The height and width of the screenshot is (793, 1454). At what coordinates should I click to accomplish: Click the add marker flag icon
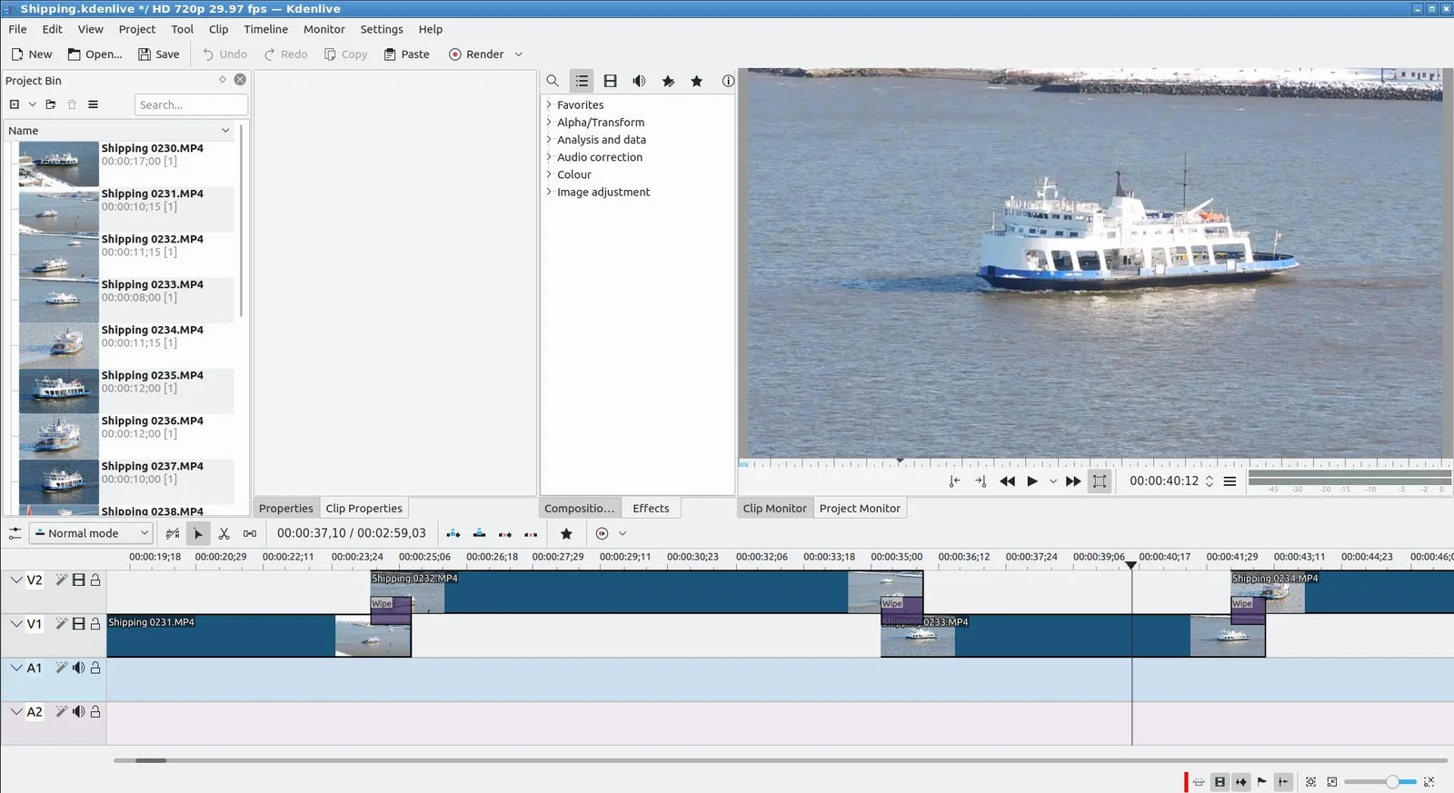pos(1261,782)
